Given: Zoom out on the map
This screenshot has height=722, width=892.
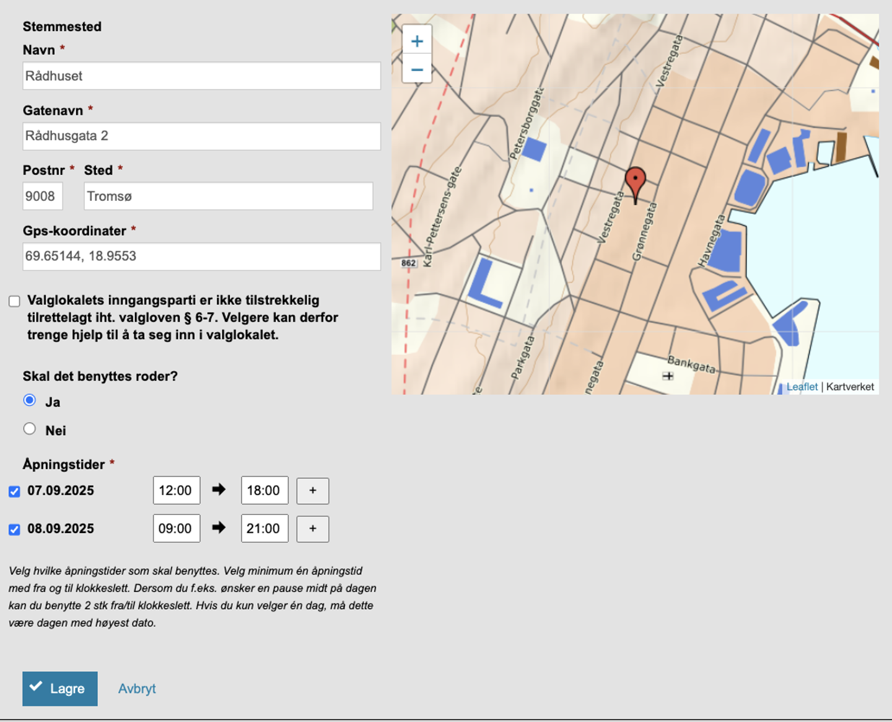Looking at the screenshot, I should 417,69.
